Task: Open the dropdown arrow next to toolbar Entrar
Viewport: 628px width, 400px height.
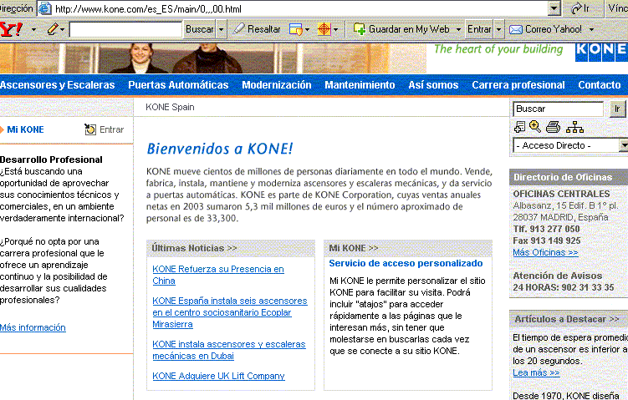Action: (498, 29)
